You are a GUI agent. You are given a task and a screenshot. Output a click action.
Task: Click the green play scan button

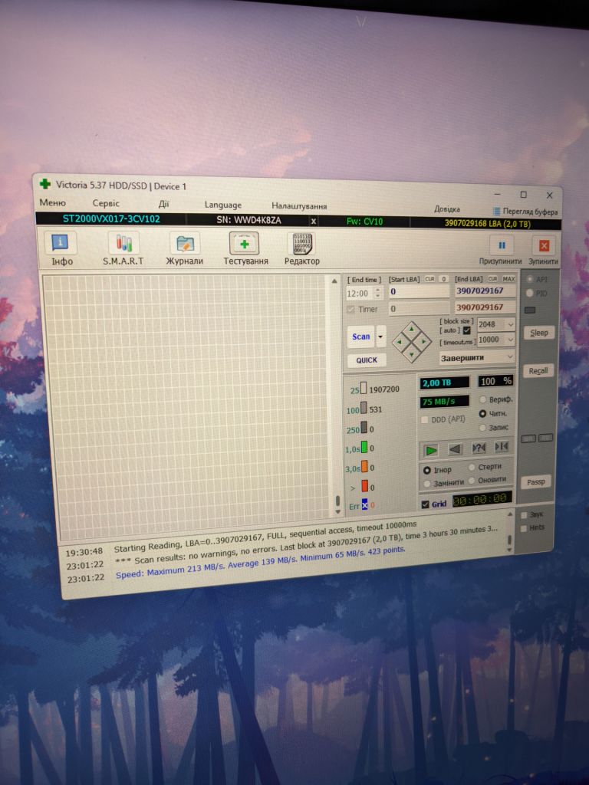click(430, 450)
